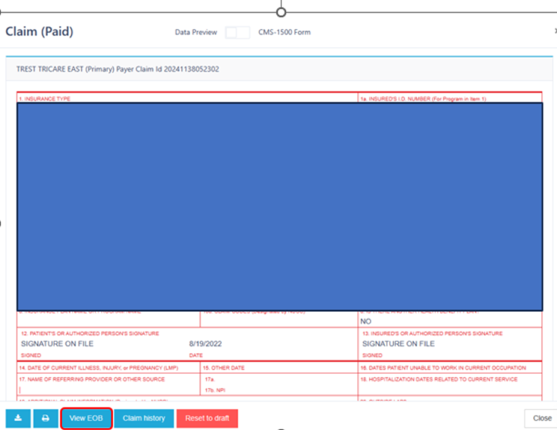Print the claim using the printer icon
557x430 pixels.
(x=45, y=418)
